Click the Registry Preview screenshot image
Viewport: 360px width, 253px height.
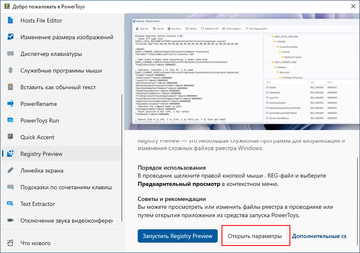tap(242, 72)
